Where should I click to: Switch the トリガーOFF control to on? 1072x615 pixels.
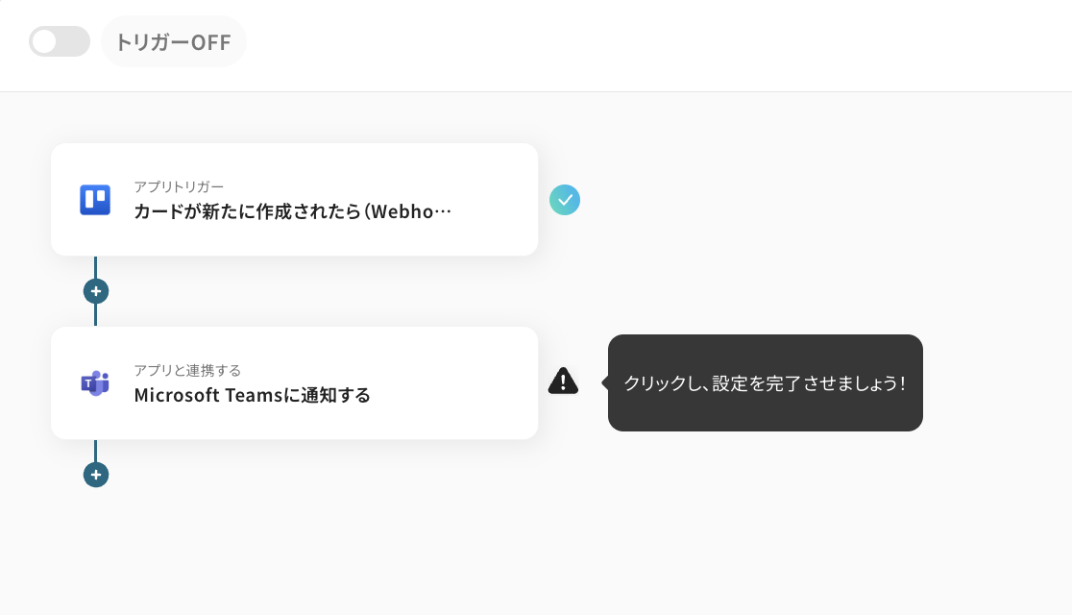pos(59,41)
